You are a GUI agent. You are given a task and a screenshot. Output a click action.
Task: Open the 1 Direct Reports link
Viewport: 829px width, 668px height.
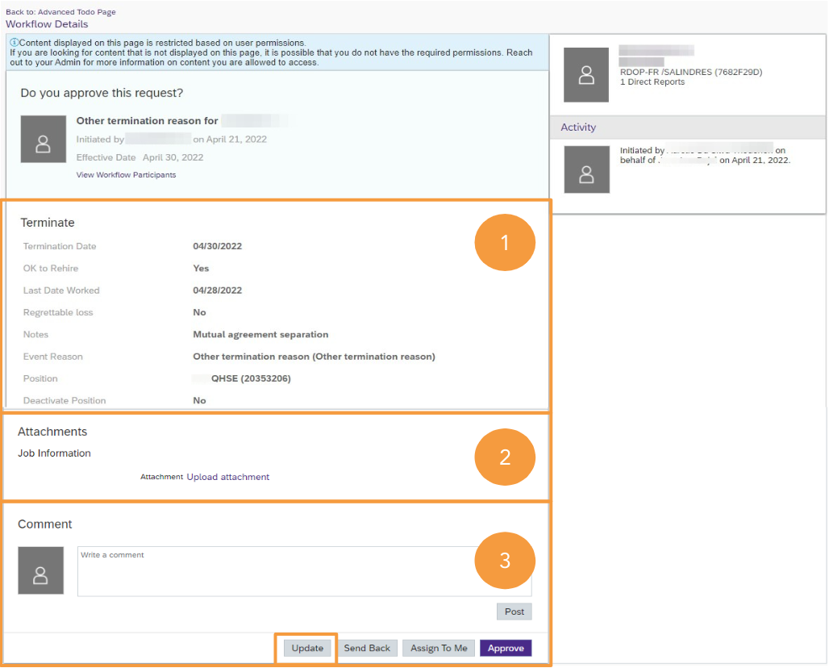coord(652,81)
